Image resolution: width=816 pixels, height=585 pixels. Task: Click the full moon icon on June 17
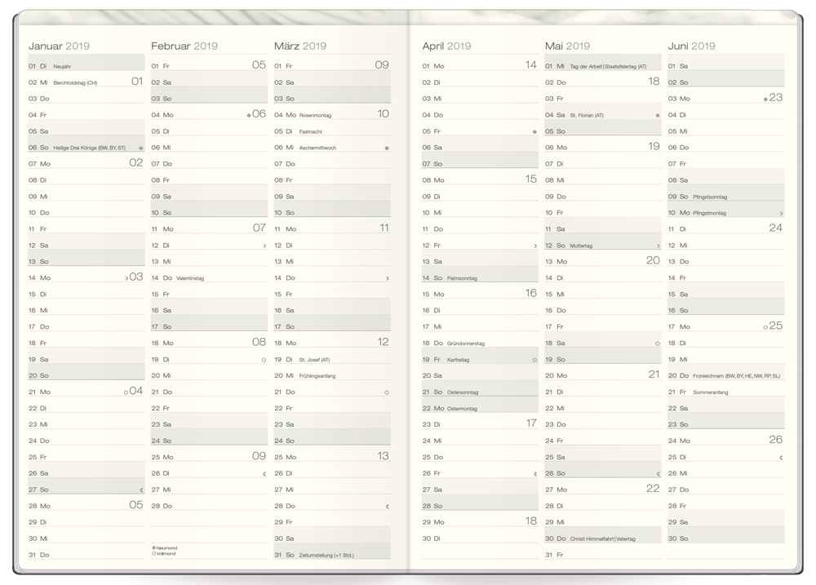coord(765,326)
